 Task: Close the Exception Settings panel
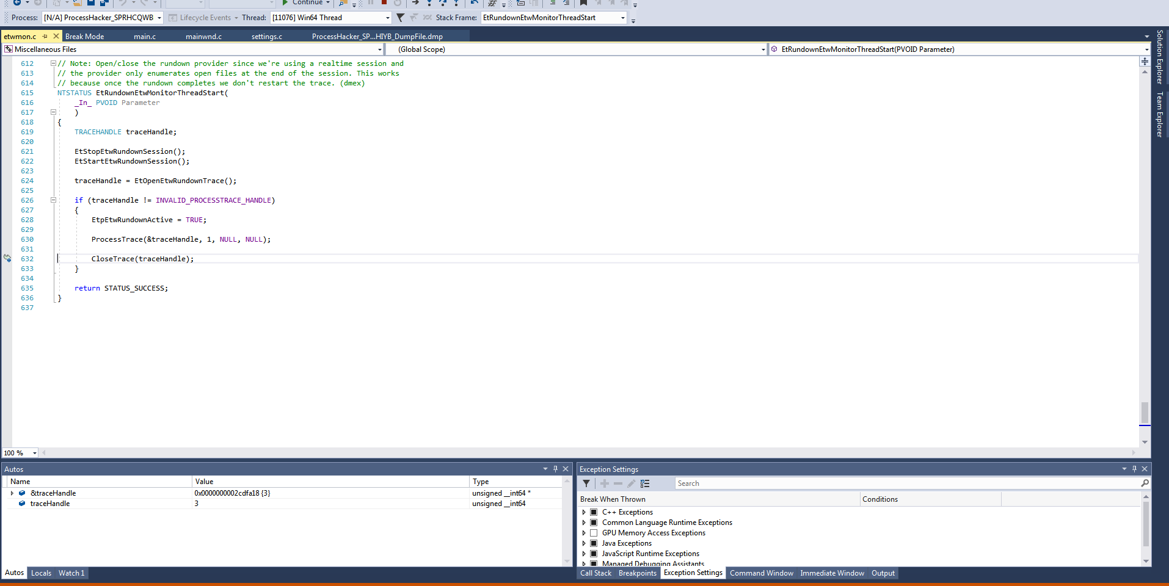pos(1145,469)
